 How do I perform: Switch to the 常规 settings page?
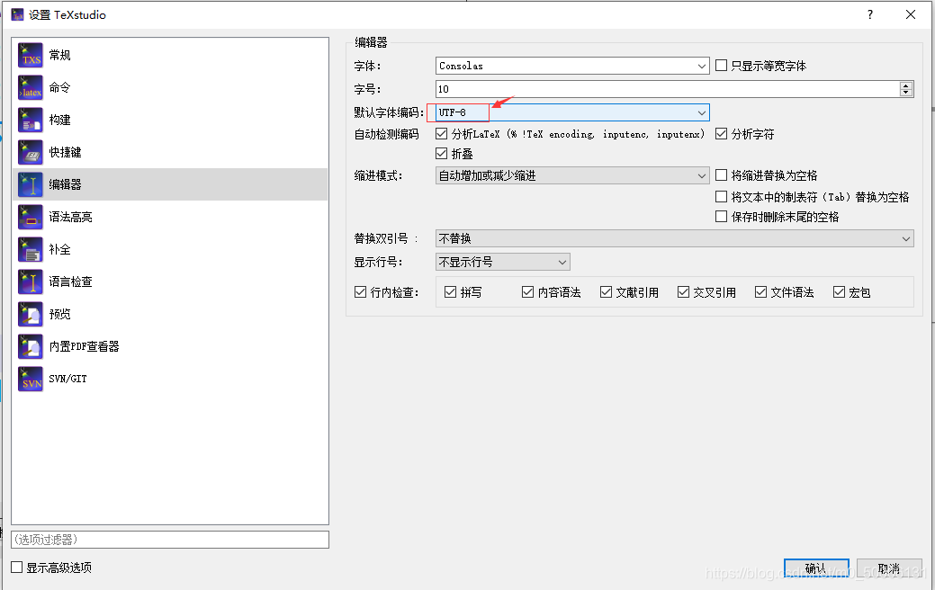pyautogui.click(x=170, y=55)
